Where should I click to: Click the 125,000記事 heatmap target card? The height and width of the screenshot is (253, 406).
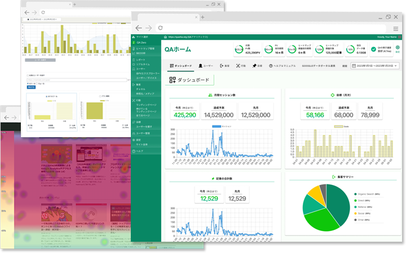click(328, 49)
